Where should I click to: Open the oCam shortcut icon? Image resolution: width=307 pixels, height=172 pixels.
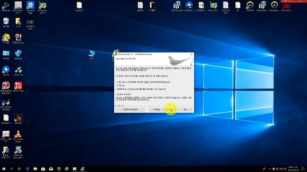coord(6,136)
